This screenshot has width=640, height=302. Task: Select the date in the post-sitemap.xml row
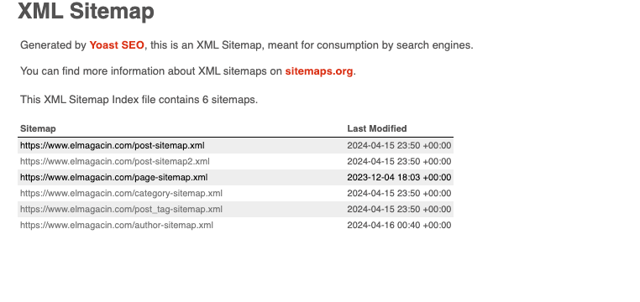coord(399,145)
